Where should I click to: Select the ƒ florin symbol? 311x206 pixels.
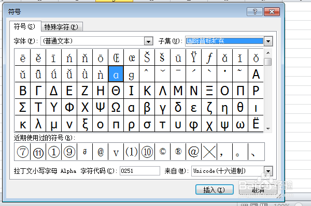click(209, 57)
